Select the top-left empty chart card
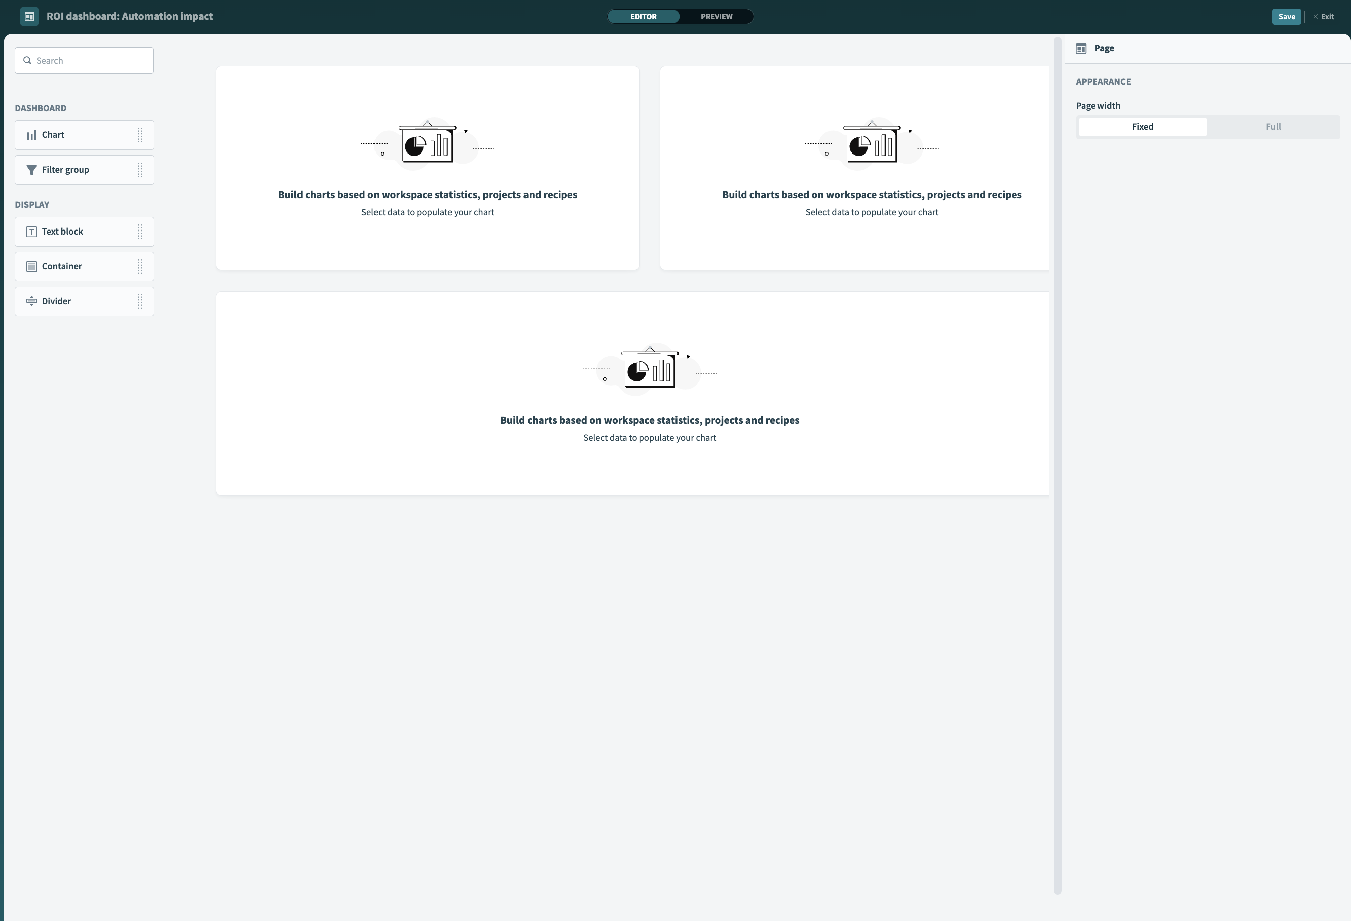The image size is (1351, 921). 427,169
